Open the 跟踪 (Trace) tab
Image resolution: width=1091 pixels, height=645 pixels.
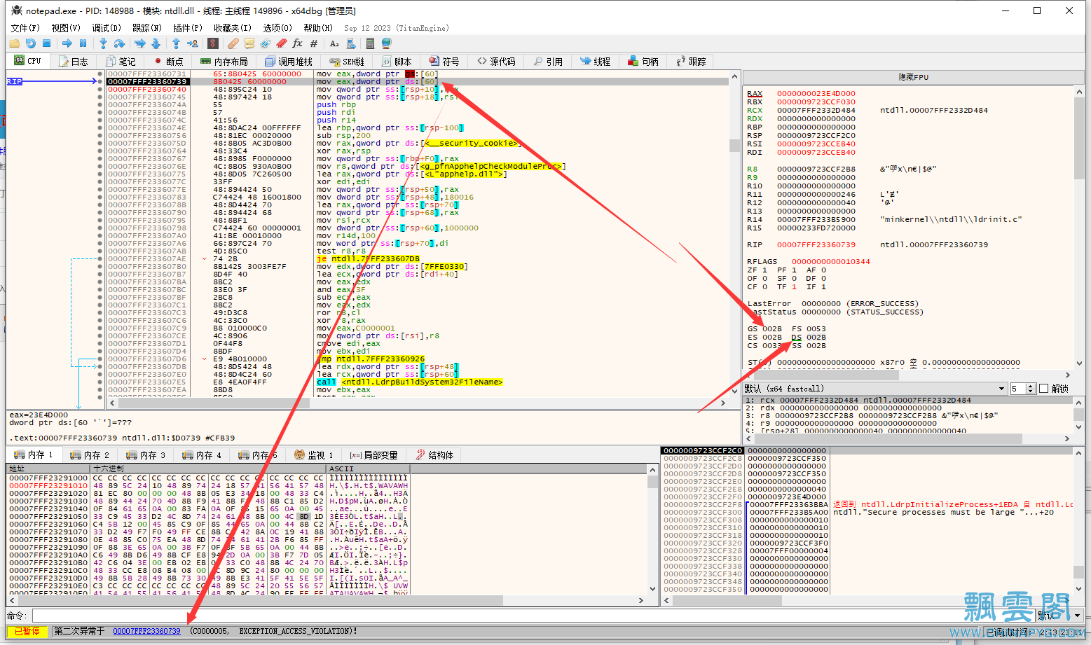(691, 62)
